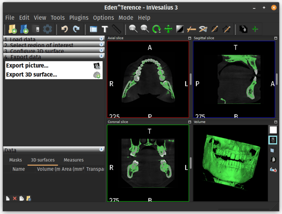Click the slice plane cube icon
Screen dimensions: 282x214
[x=273, y=150]
